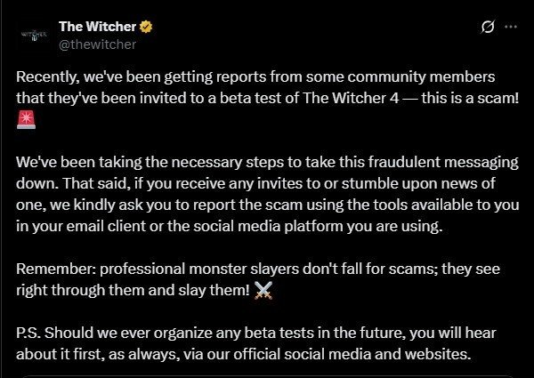This screenshot has width=534, height=378.
Task: Click the gold verified badge
Action: point(146,27)
